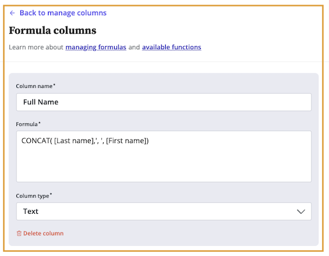This screenshot has height=256, width=329.
Task: Select the Text value in Column type
Action: (30, 211)
